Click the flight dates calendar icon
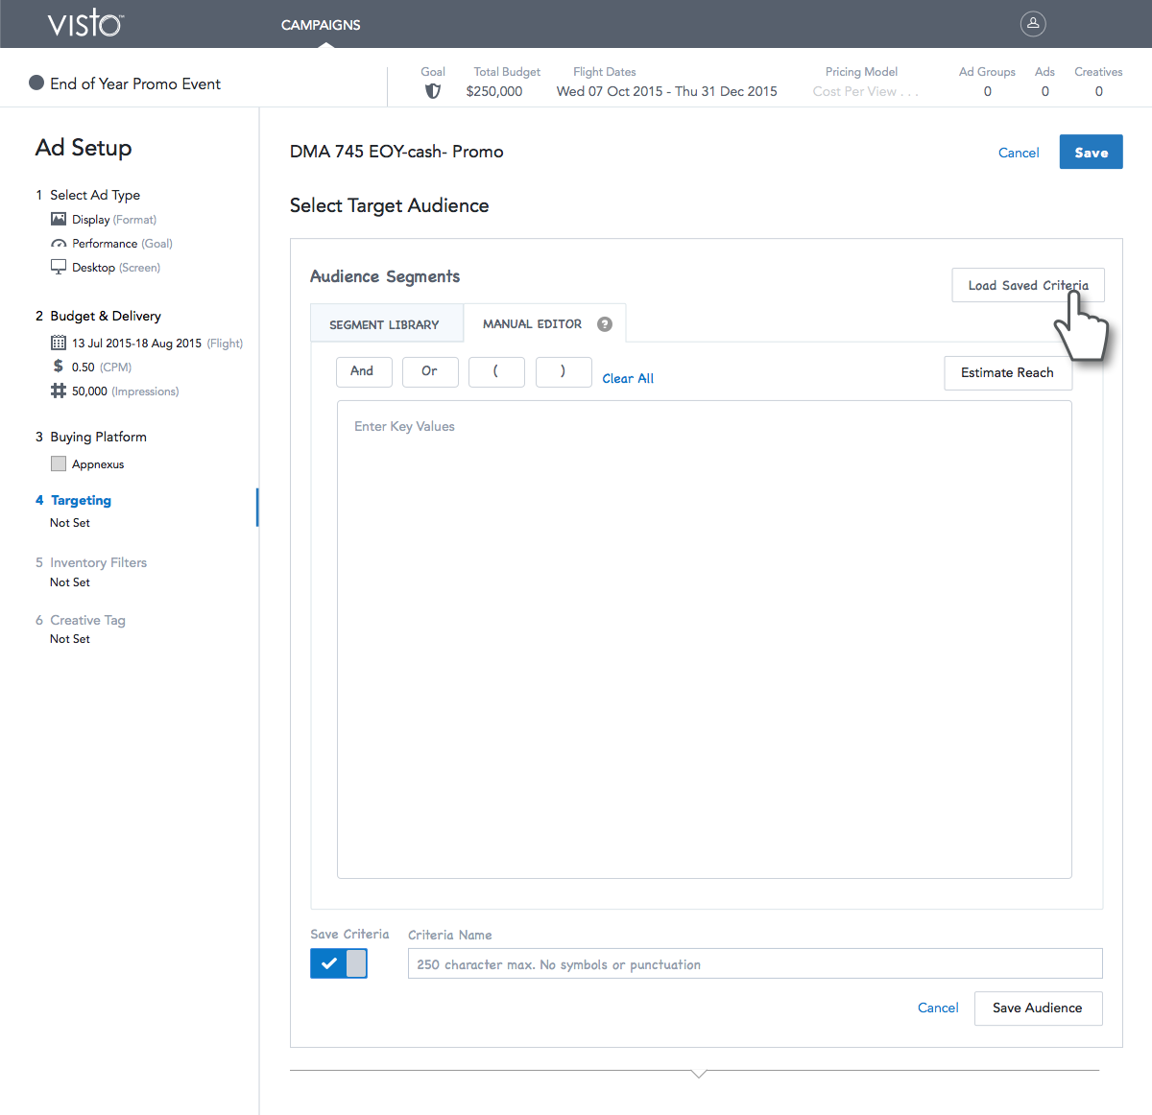This screenshot has width=1152, height=1115. coord(59,343)
